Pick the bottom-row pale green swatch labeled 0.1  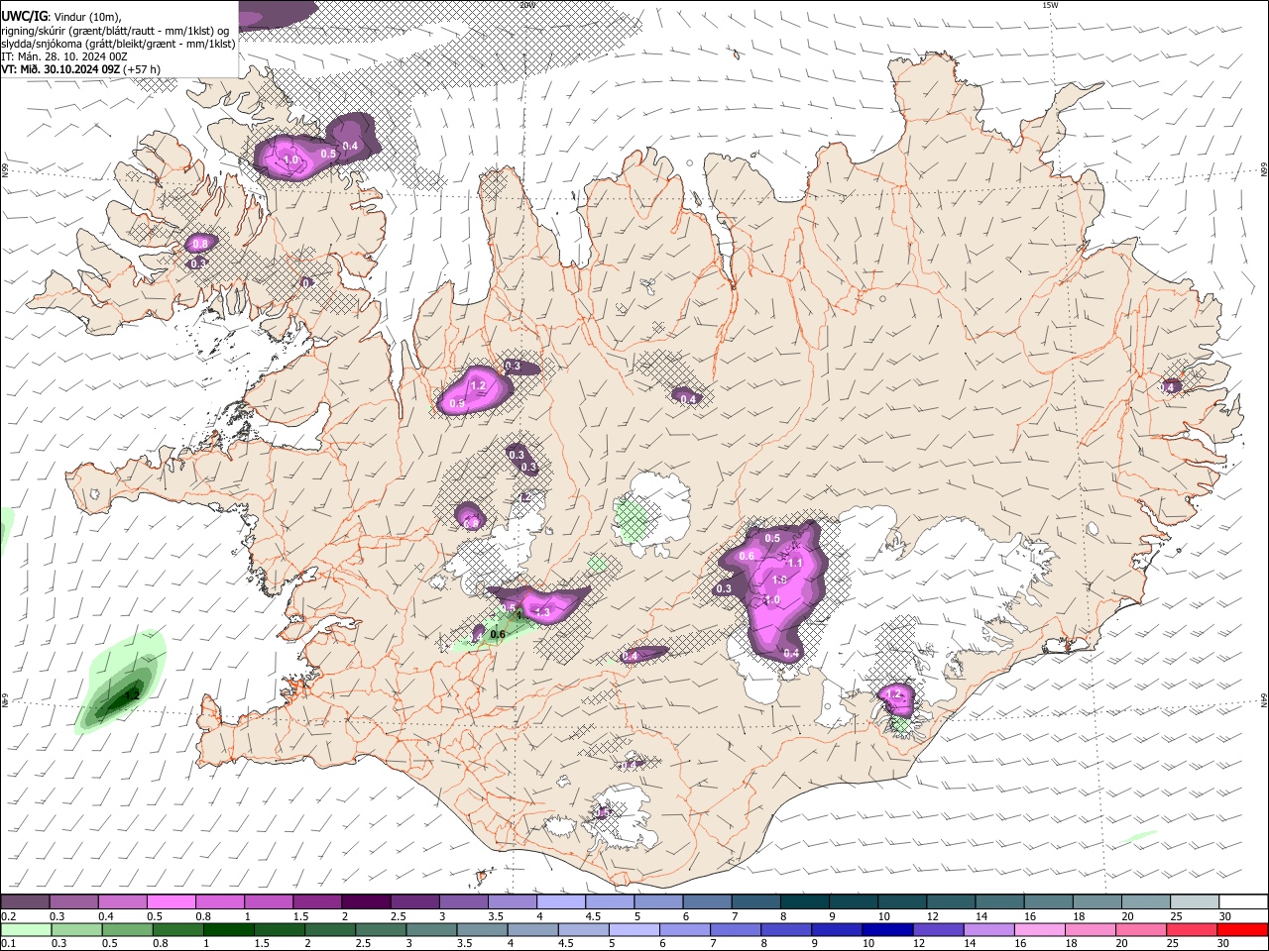25,929
